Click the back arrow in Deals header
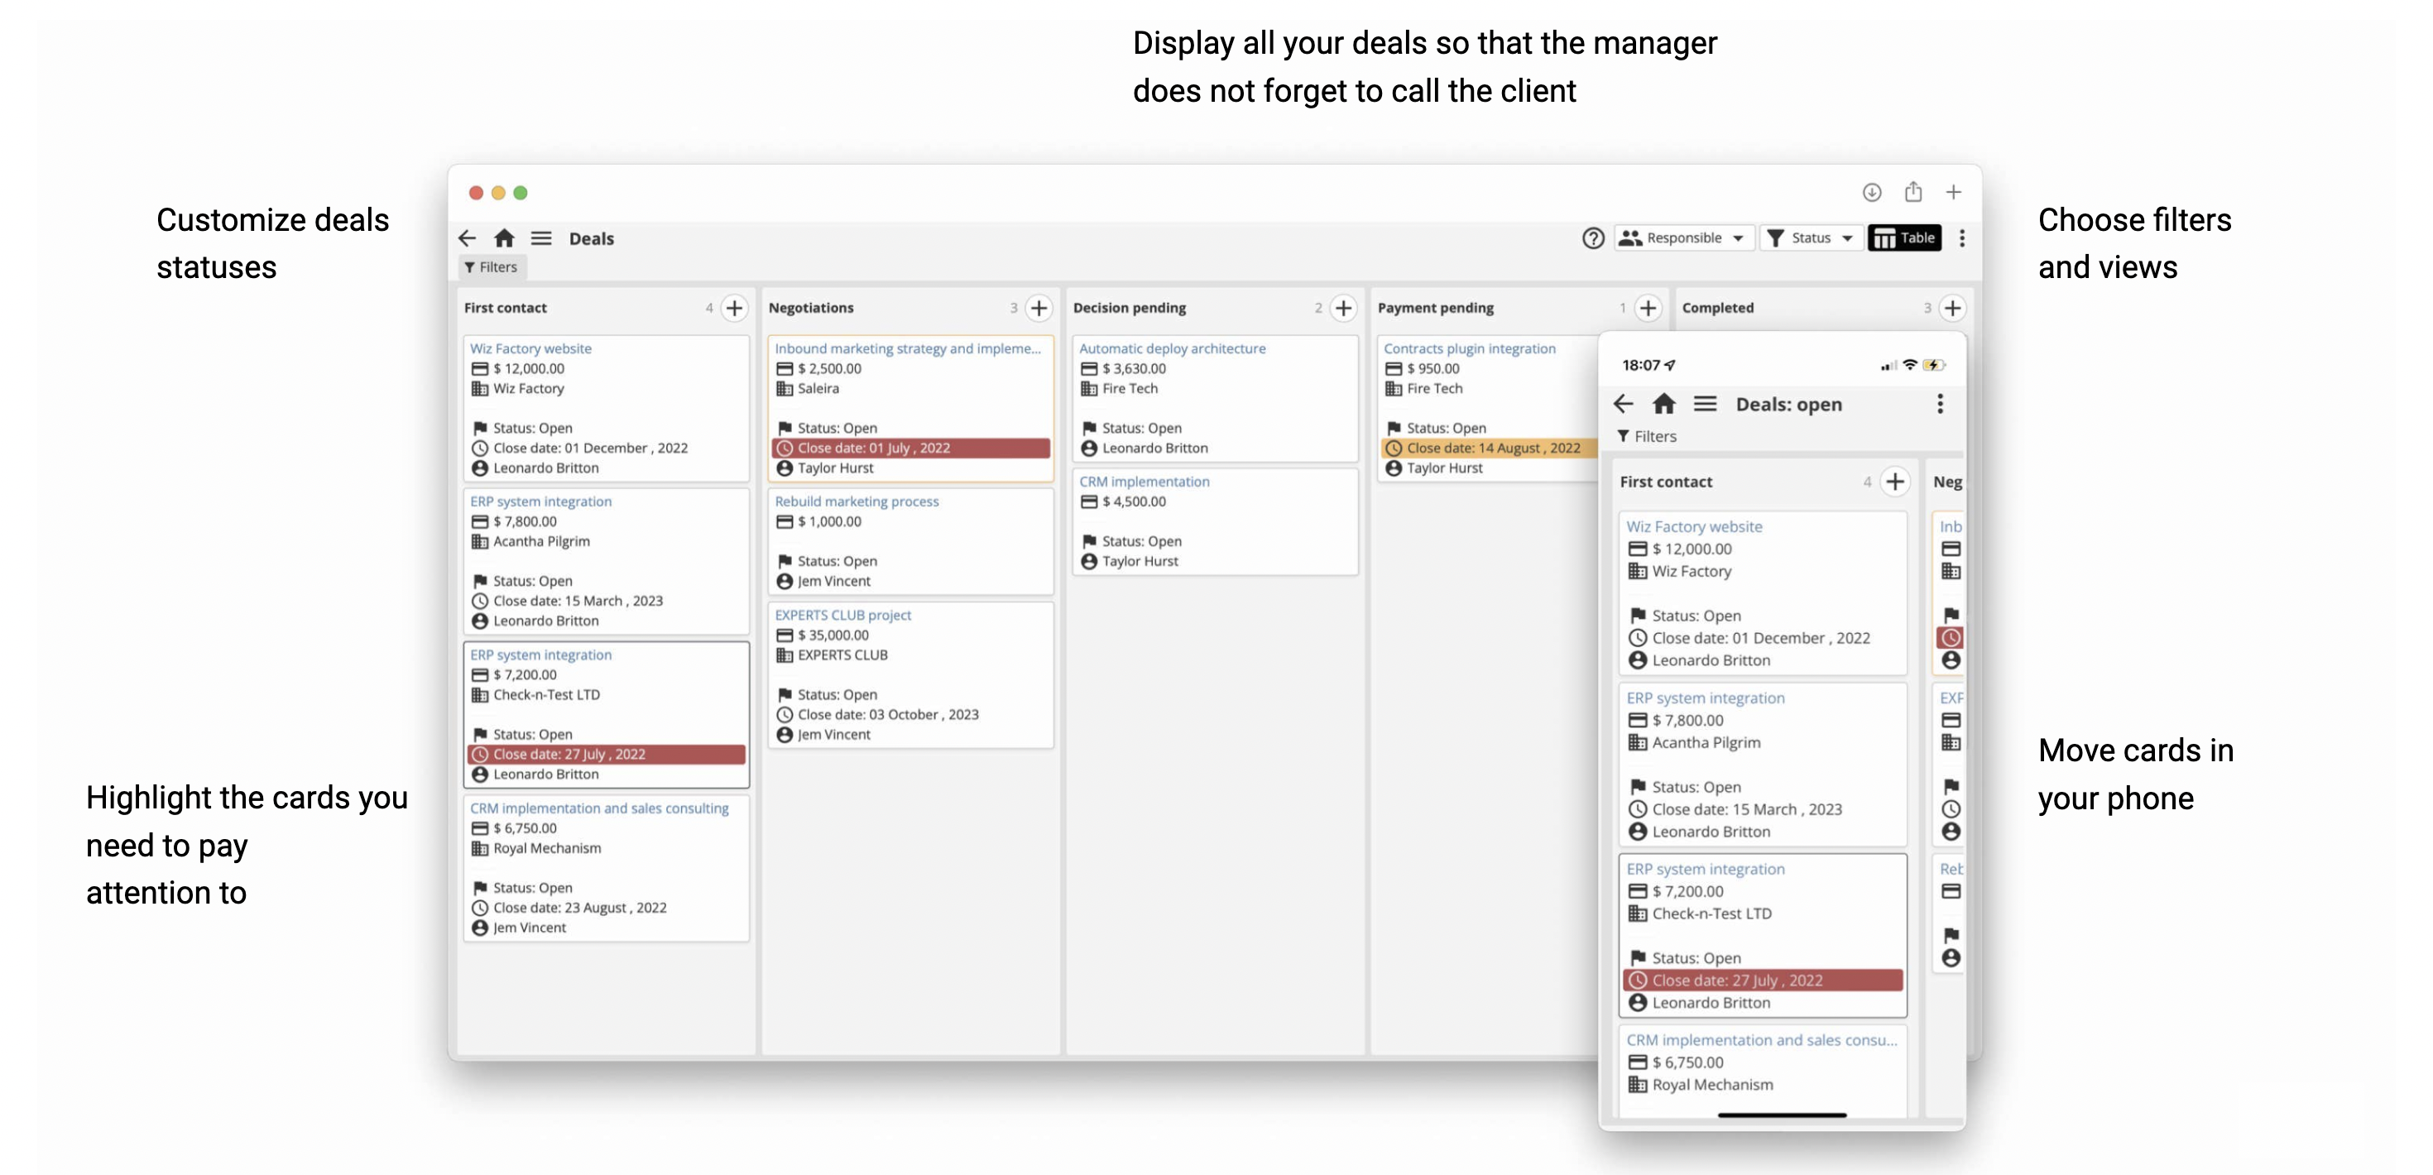Viewport: 2433px width, 1175px height. (468, 238)
